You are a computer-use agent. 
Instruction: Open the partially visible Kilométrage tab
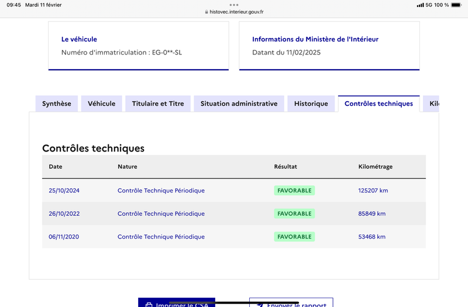tap(431, 104)
